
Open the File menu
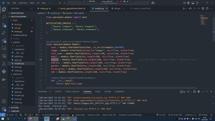[x=8, y=3]
